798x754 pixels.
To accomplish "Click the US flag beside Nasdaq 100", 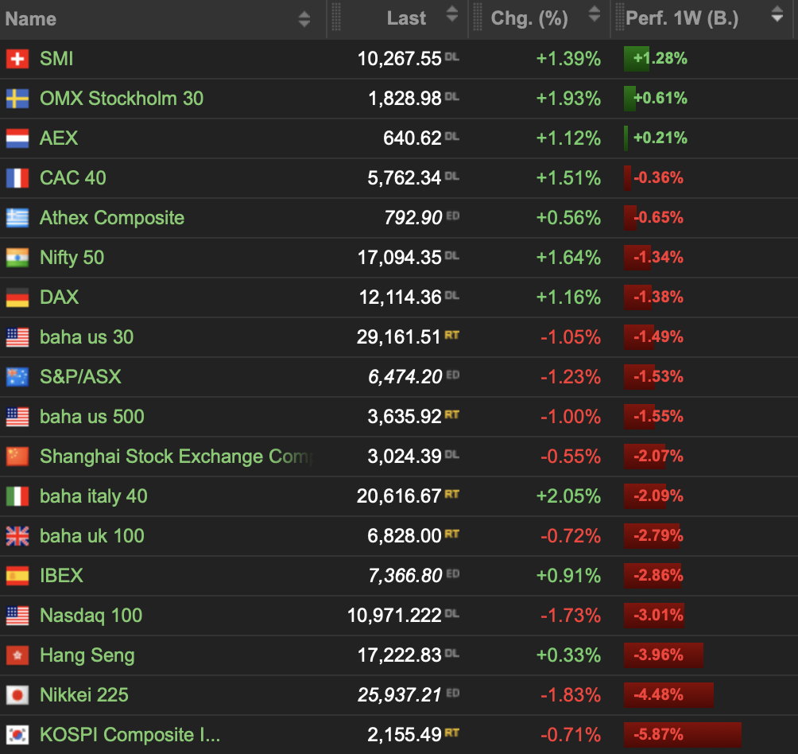I will click(x=17, y=616).
